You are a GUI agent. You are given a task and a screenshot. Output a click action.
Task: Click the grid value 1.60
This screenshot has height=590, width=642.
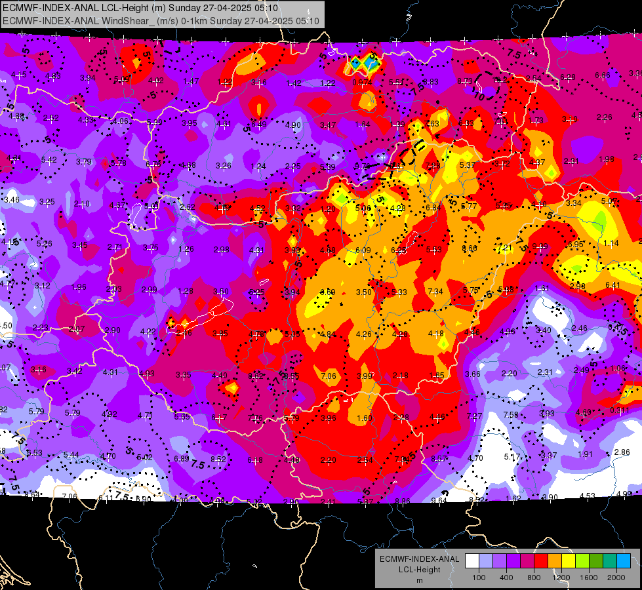pos(365,418)
